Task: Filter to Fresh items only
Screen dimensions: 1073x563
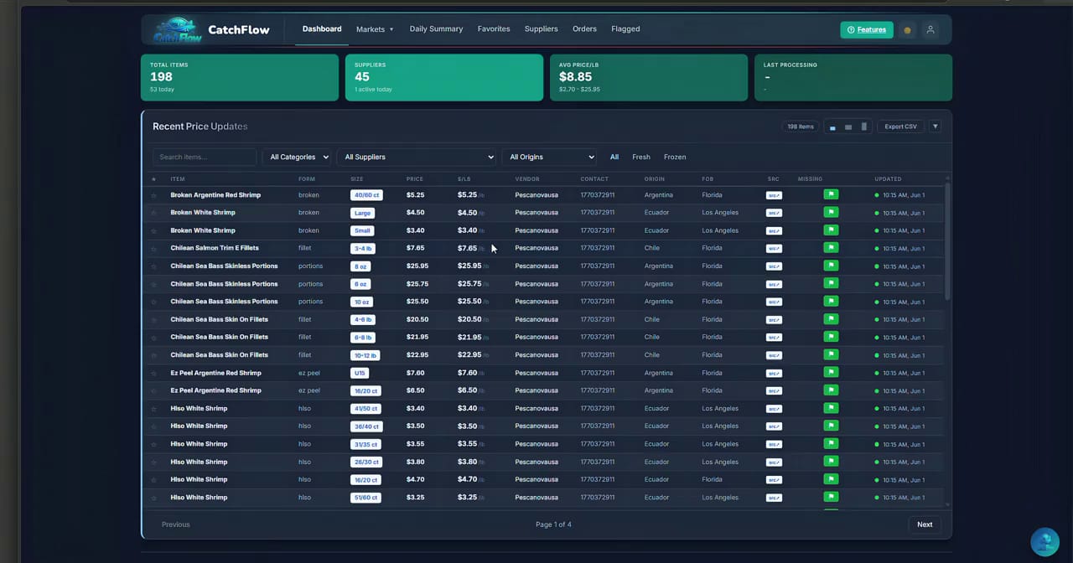Action: tap(641, 157)
